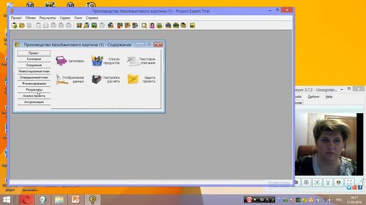Screen dimensions: 366x205
Task: Click the video file play button in recorder
Action: (307, 182)
